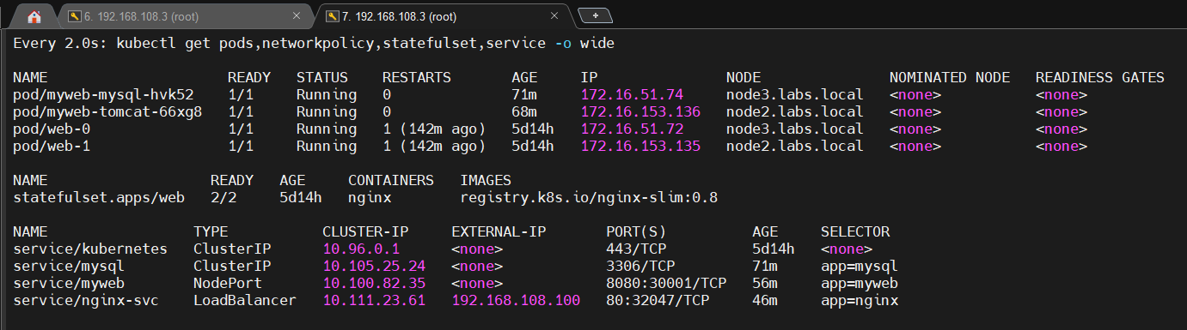This screenshot has height=330, width=1187.
Task: Select cluster IP 10.96.0.1
Action: pyautogui.click(x=361, y=249)
